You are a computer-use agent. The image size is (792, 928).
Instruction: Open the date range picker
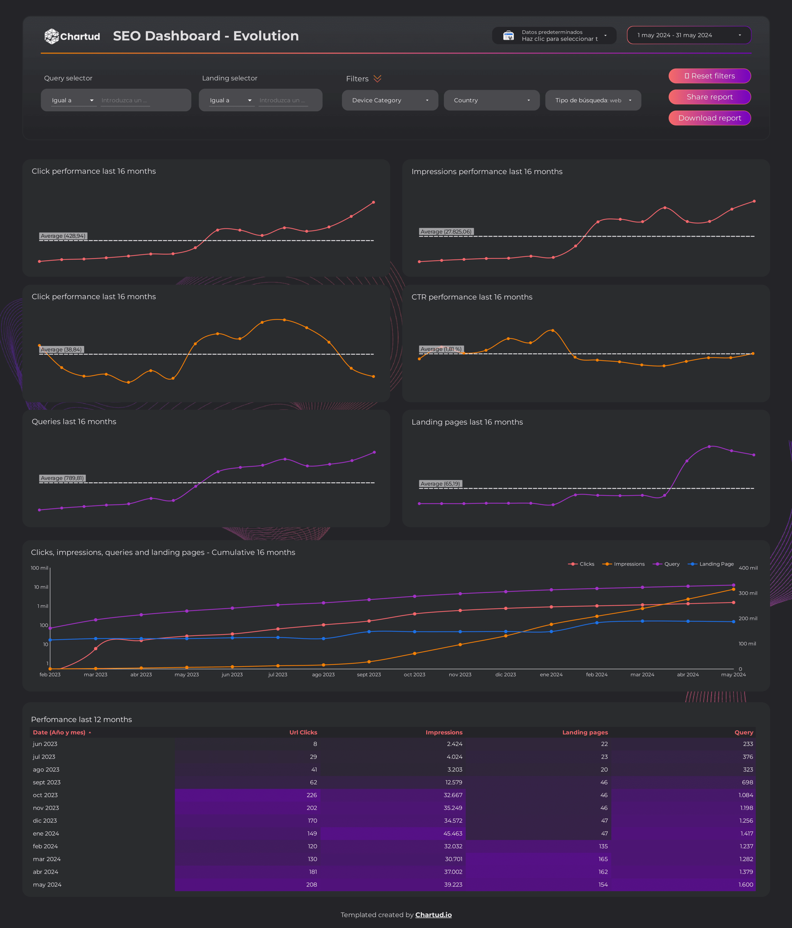click(x=689, y=35)
